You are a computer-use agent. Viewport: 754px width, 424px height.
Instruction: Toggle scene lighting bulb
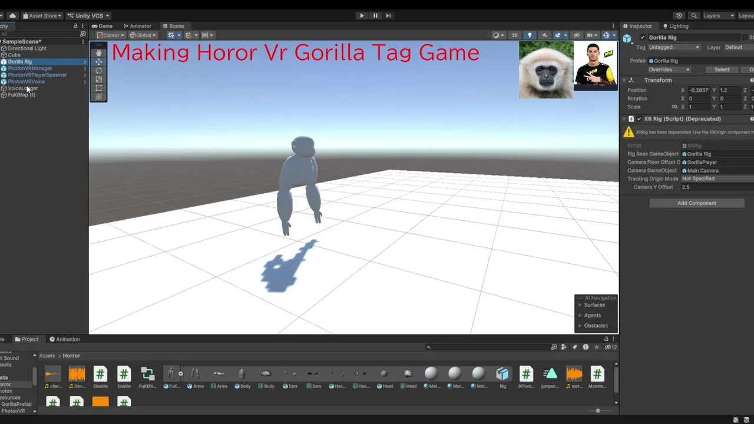(x=530, y=35)
